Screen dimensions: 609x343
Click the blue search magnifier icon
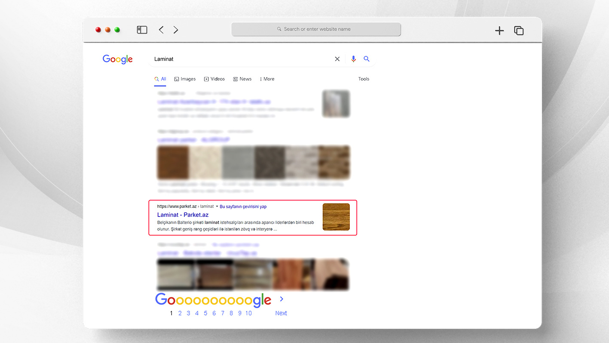tap(367, 59)
